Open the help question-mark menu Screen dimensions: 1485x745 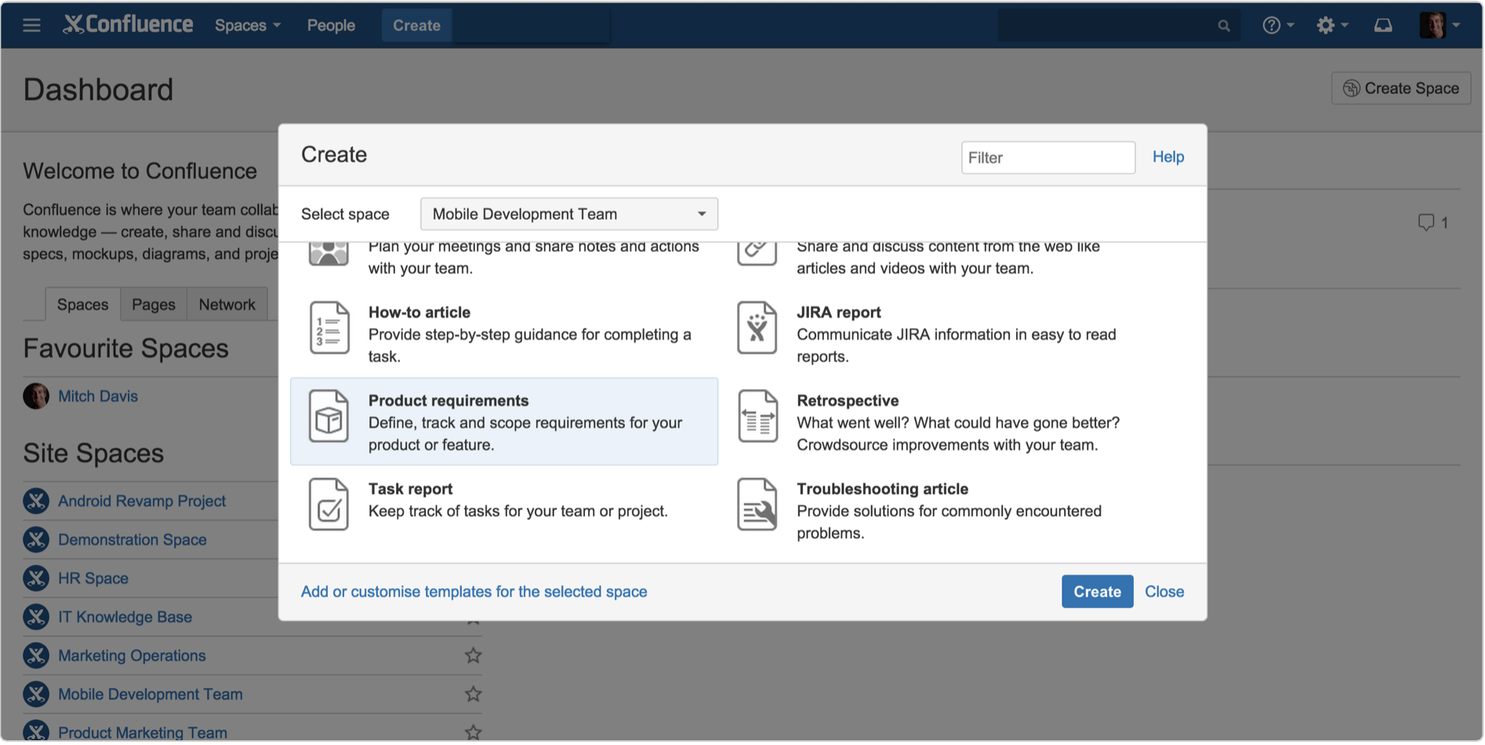(1277, 25)
